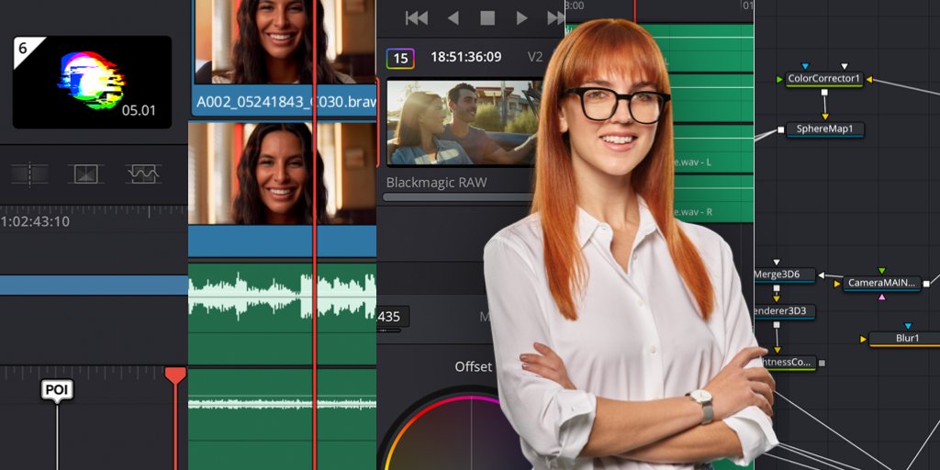940x470 pixels.
Task: Select the Blur1 node
Action: point(907,339)
